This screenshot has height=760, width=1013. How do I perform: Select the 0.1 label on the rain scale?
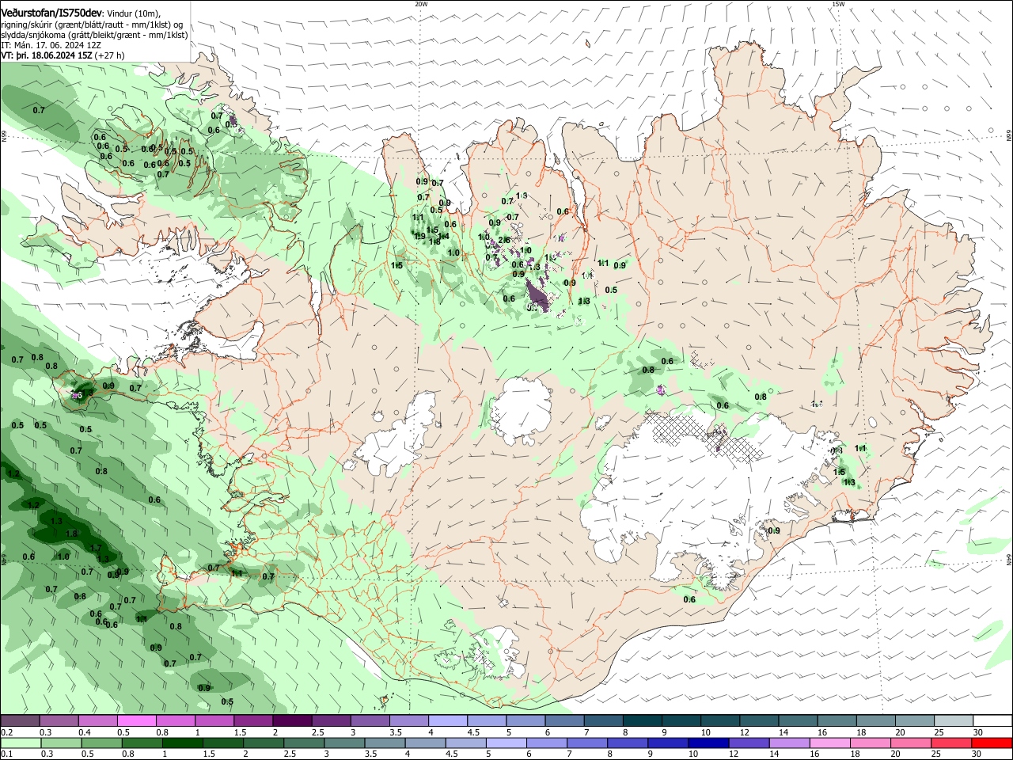pyautogui.click(x=6, y=754)
